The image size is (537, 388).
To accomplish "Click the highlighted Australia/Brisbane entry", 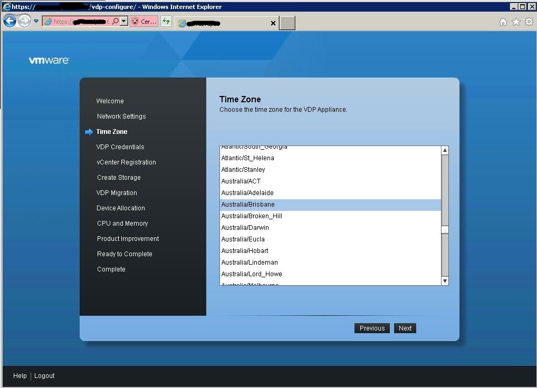I will [330, 205].
